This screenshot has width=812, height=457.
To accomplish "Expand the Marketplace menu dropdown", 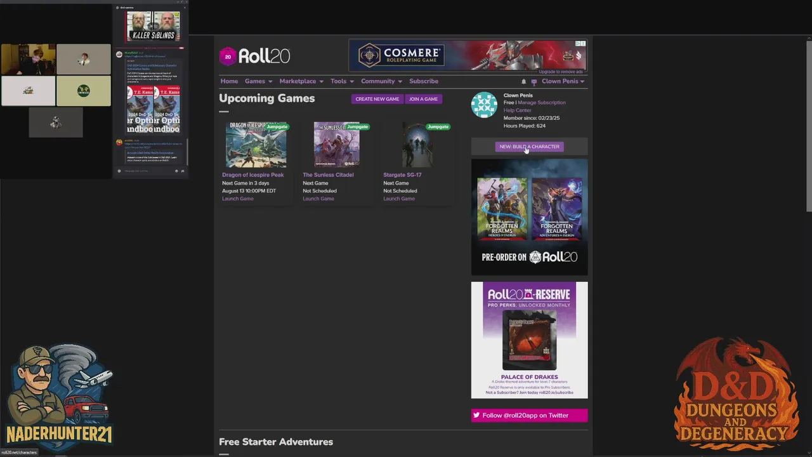I will (x=301, y=81).
